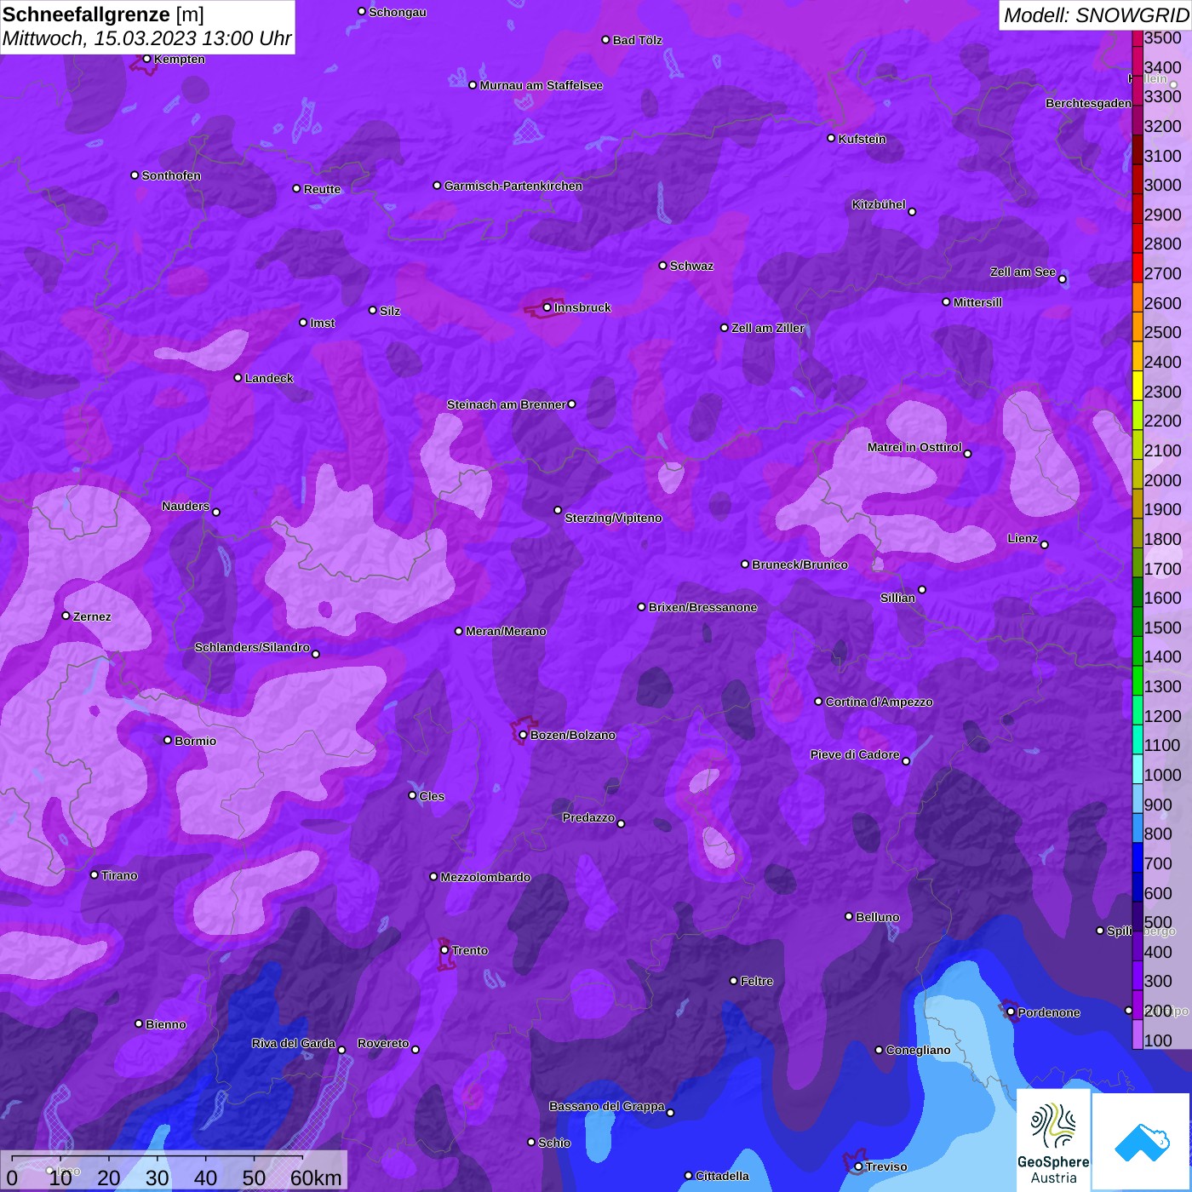Viewport: 1192px width, 1192px height.
Task: Click the Belluno marker dot
Action: (849, 916)
